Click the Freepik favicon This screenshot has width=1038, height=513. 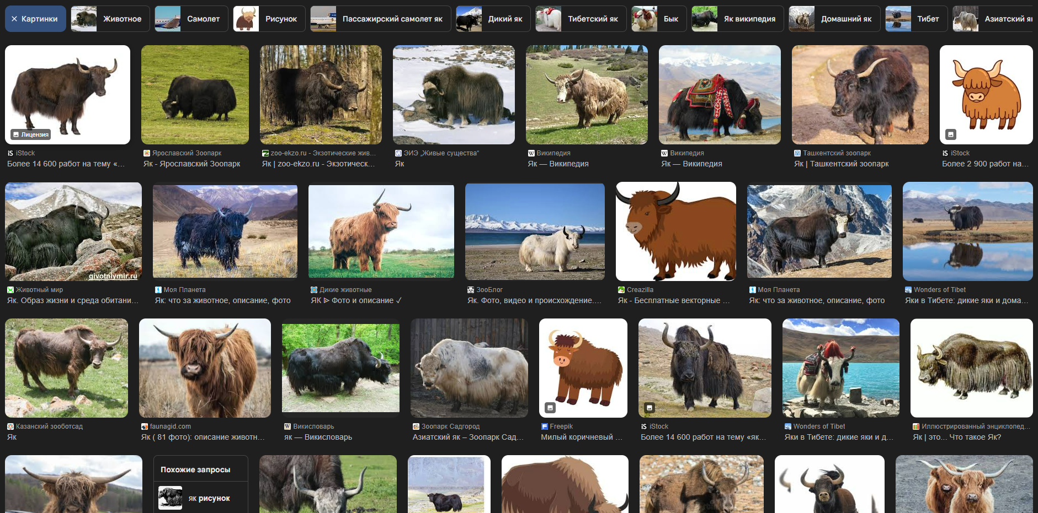pyautogui.click(x=545, y=426)
